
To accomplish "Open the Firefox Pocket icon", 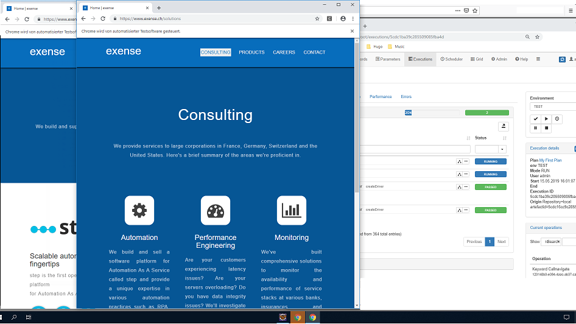I will coord(466,10).
